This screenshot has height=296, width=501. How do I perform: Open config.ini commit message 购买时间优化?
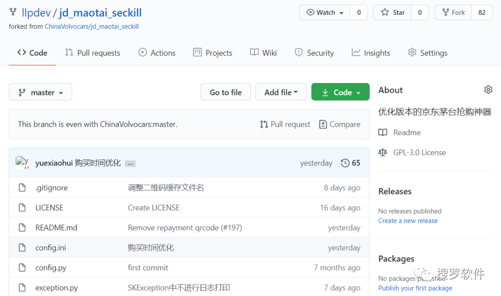pos(151,248)
